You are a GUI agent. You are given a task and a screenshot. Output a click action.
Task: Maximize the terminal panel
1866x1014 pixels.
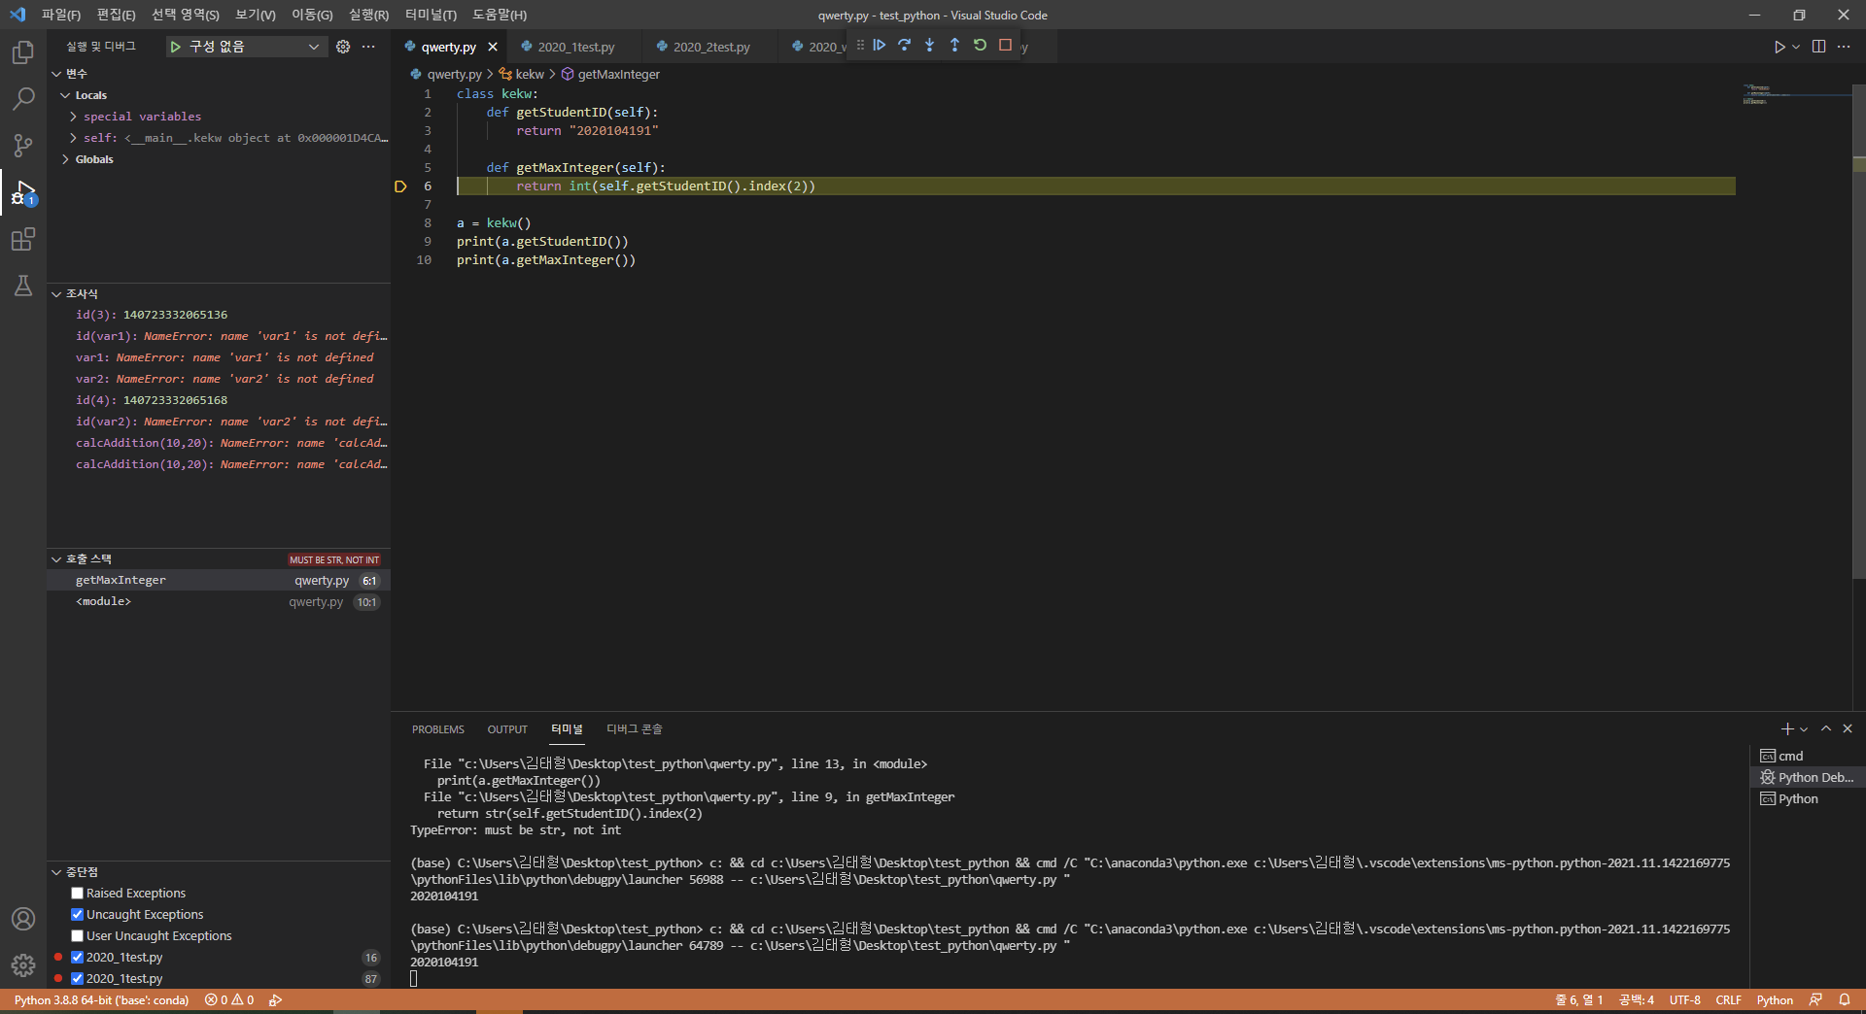click(x=1826, y=729)
